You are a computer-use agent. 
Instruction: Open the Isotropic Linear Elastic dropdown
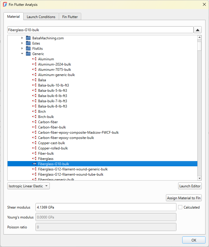[x=29, y=186]
